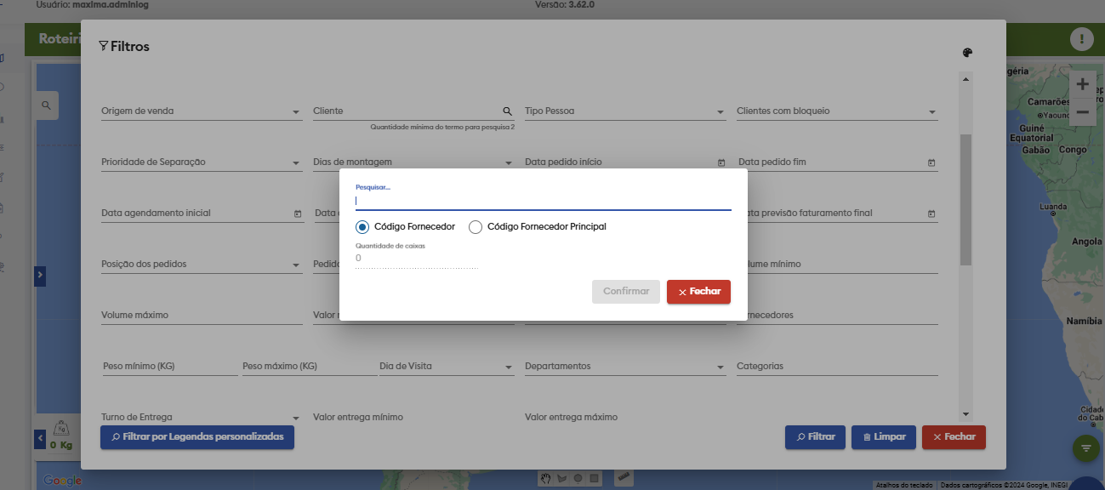The width and height of the screenshot is (1105, 490).
Task: Open calendar for Data pedido início
Action: [x=721, y=162]
